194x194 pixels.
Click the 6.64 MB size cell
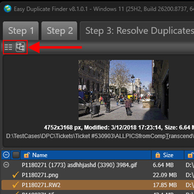pos(163,165)
